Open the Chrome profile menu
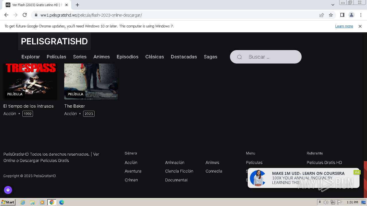This screenshot has width=367, height=206. pos(351,15)
